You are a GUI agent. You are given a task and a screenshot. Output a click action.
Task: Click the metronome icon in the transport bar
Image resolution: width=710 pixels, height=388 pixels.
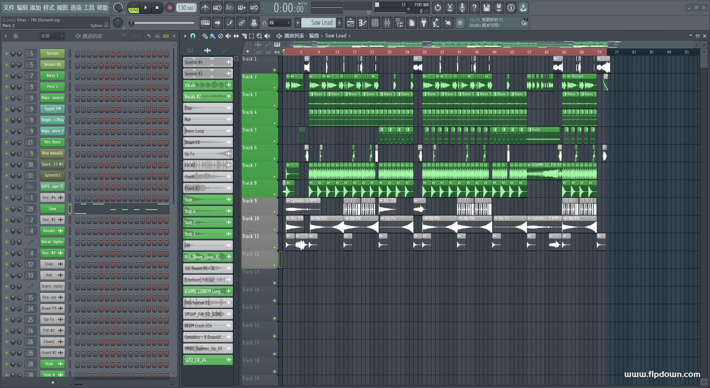click(205, 7)
